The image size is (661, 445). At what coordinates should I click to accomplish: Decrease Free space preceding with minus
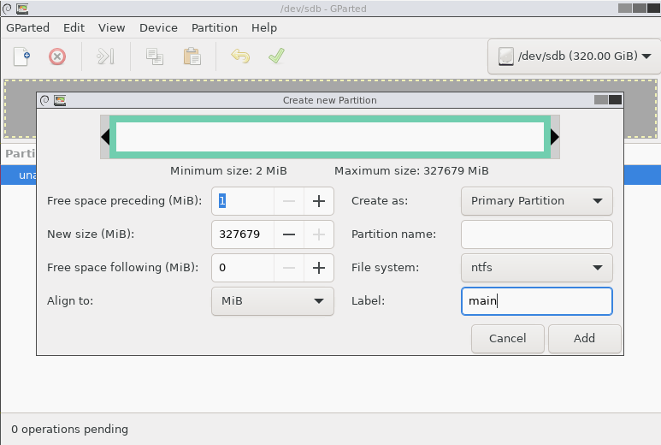click(289, 201)
